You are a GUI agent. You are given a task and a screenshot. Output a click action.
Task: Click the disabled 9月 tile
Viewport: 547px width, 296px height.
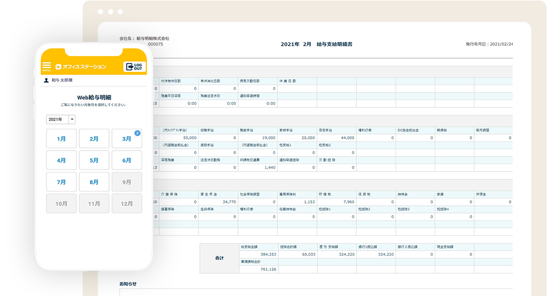[x=126, y=182]
